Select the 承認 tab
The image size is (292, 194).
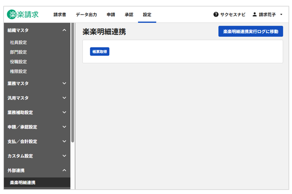pyautogui.click(x=129, y=15)
